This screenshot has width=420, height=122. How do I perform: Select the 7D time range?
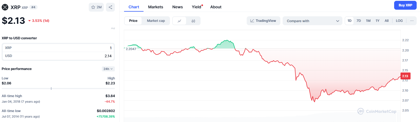pos(359,21)
